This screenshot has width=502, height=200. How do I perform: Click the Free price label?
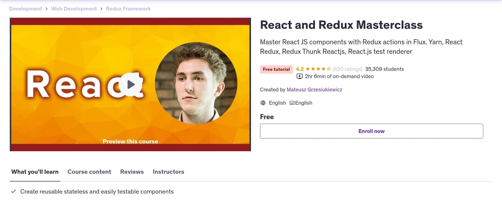click(267, 117)
